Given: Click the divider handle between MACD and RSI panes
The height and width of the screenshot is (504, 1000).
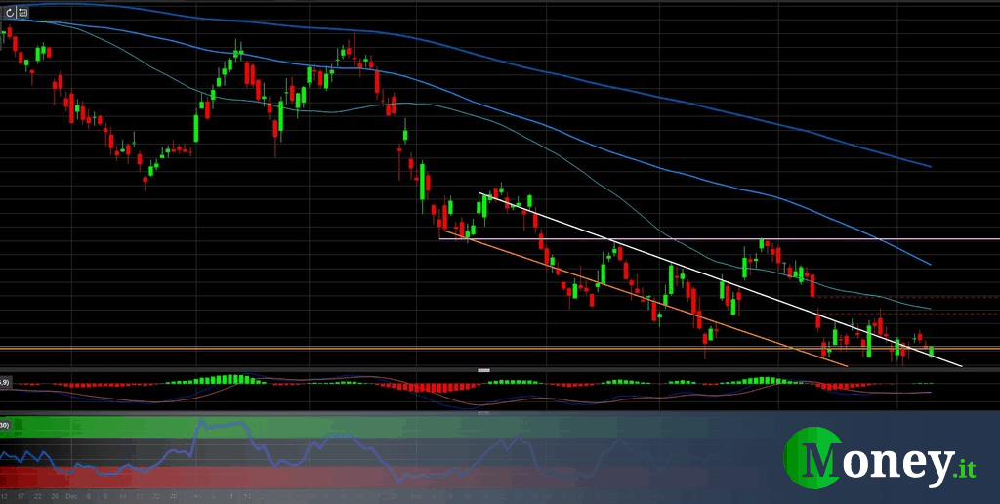Looking at the screenshot, I should click(482, 413).
